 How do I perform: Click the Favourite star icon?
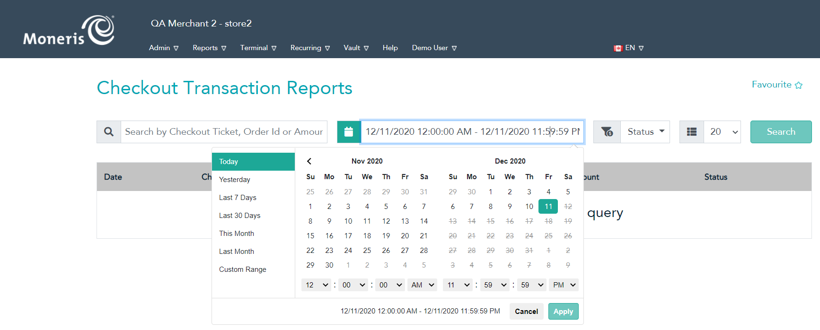pyautogui.click(x=799, y=85)
